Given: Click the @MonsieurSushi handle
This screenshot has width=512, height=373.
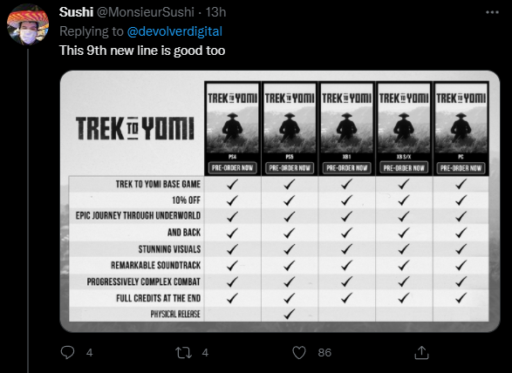Looking at the screenshot, I should pyautogui.click(x=146, y=12).
